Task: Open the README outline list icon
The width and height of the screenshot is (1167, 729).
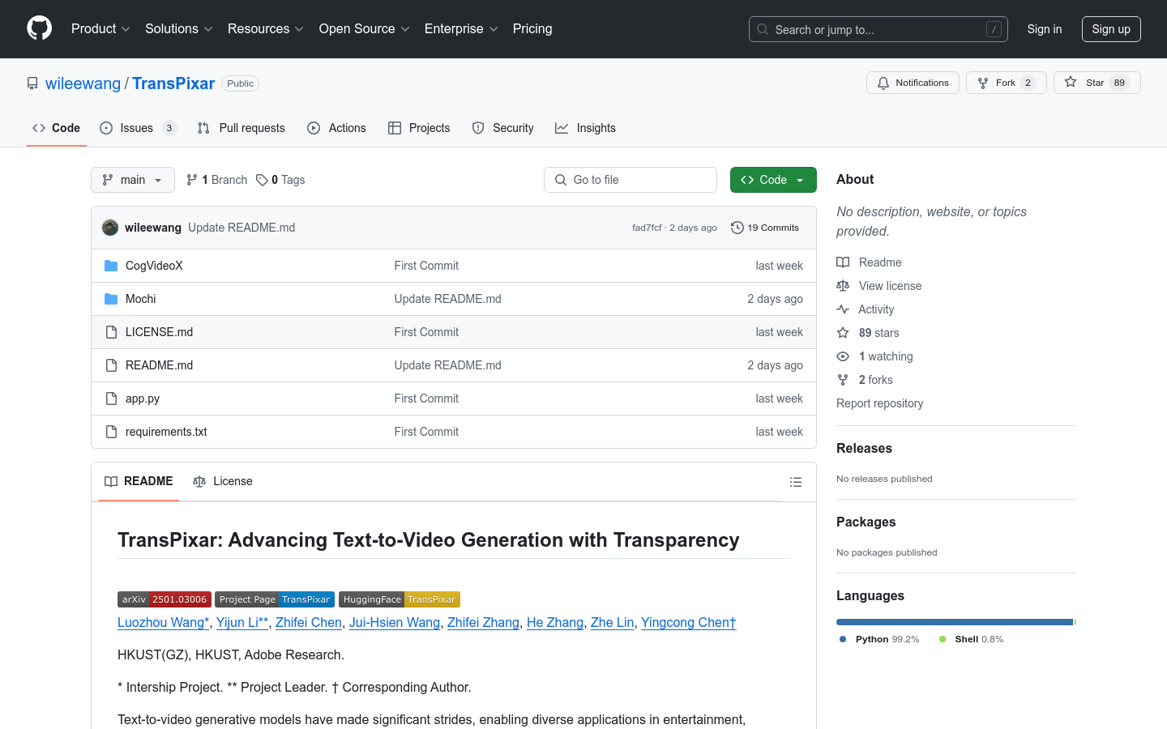Action: (796, 482)
